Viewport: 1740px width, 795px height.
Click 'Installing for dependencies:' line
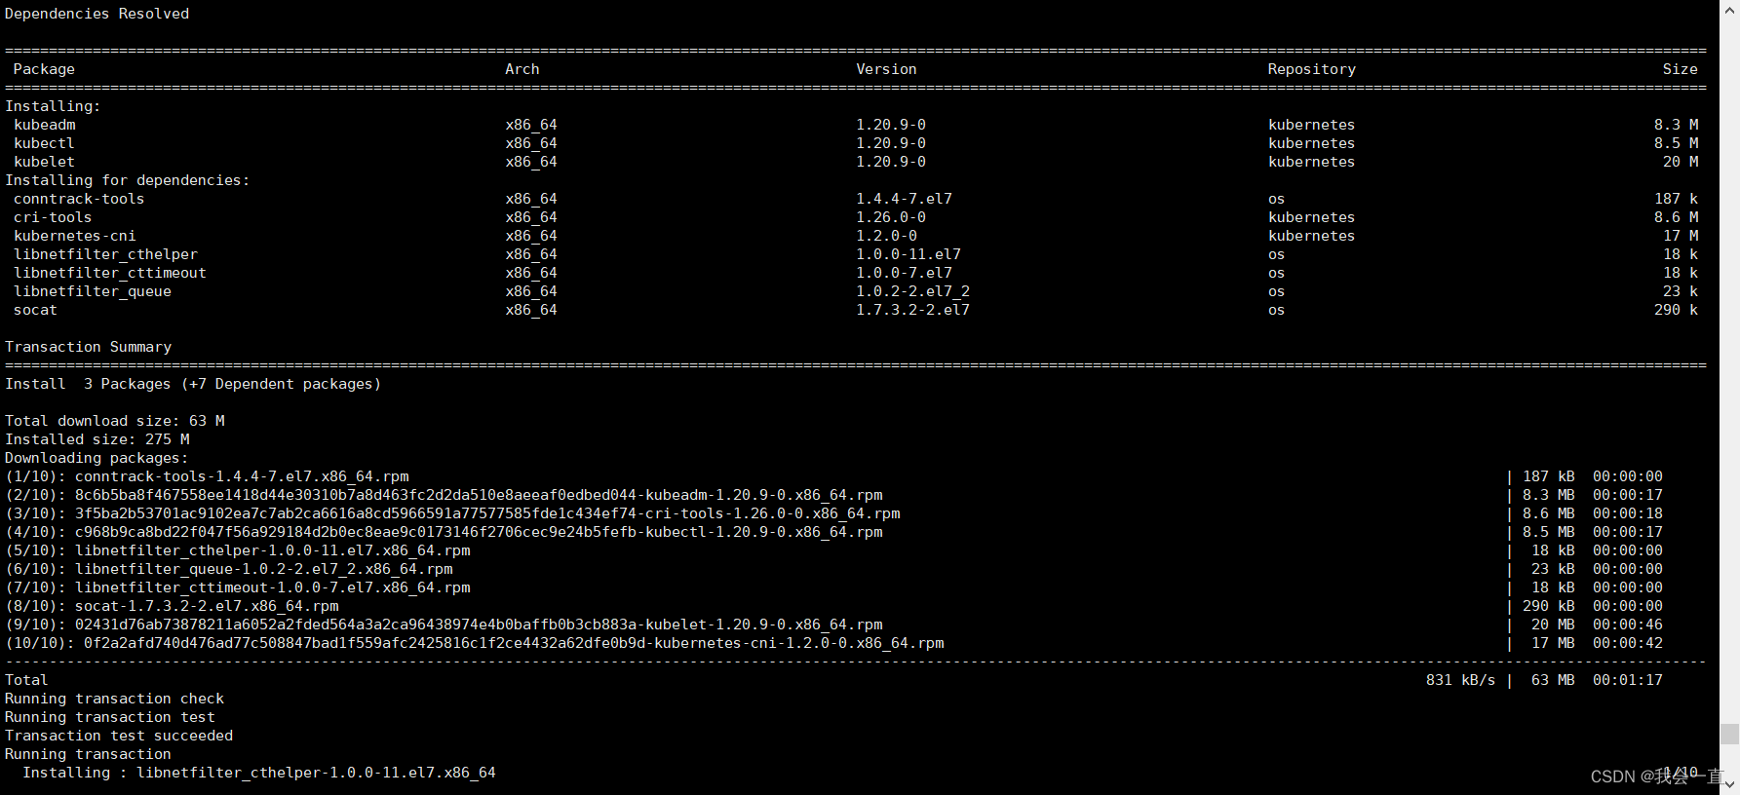coord(128,180)
